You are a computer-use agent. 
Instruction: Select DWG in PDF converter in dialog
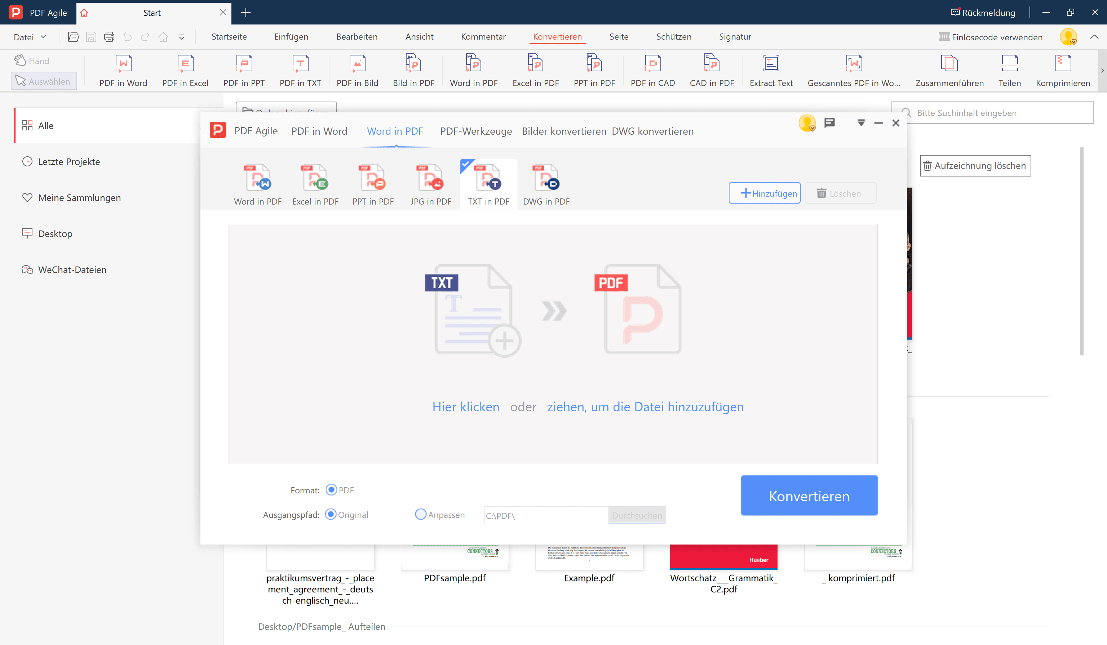coord(546,184)
